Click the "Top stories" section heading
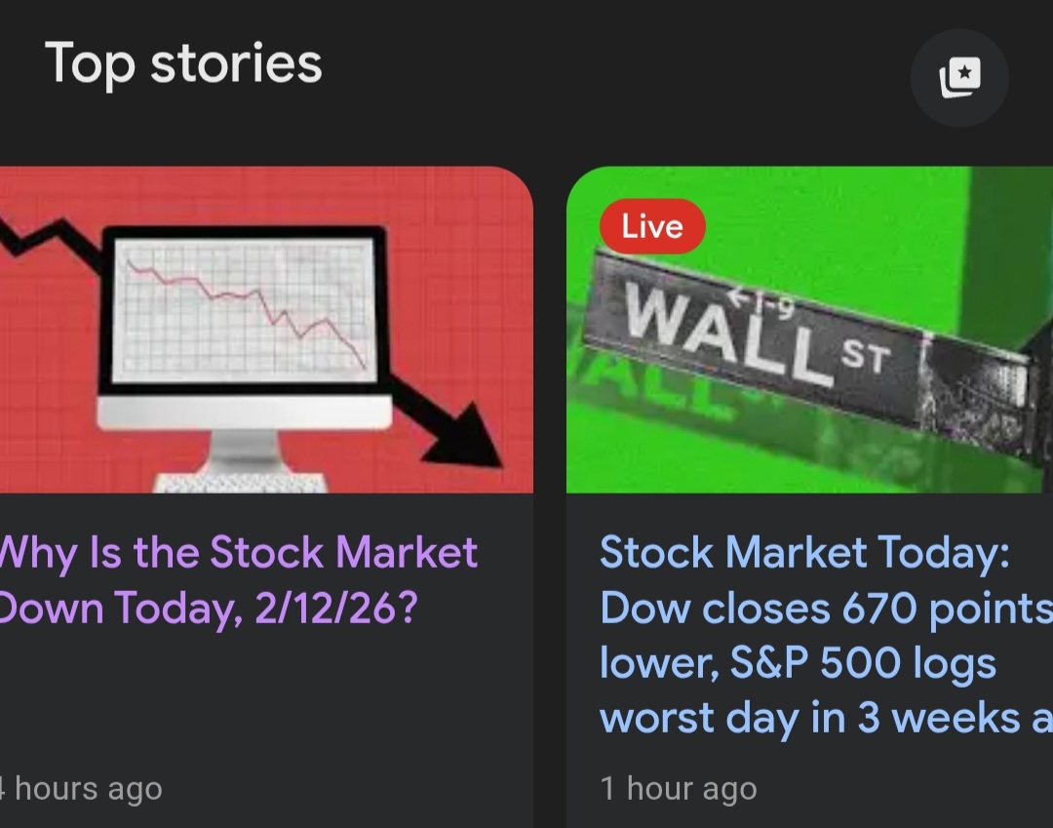The width and height of the screenshot is (1053, 828). (x=183, y=64)
